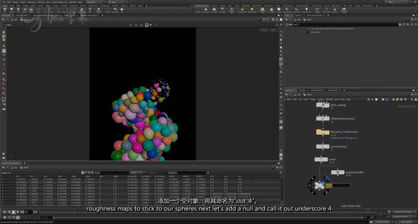
Task: Switch to the Tree View tab
Action: [302, 90]
